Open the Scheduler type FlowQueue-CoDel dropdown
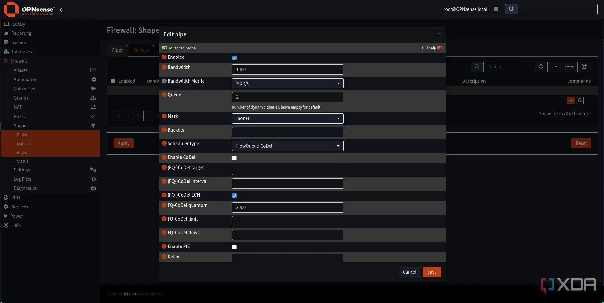Viewport: 604px width, 303px height. tap(287, 146)
